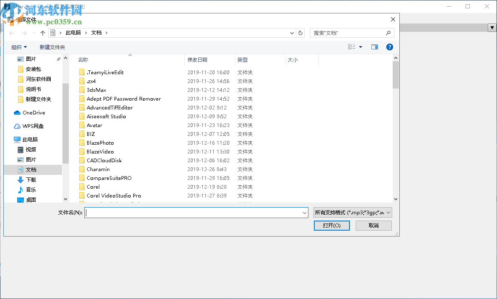Refresh the 文档 folder view

pos(300,33)
